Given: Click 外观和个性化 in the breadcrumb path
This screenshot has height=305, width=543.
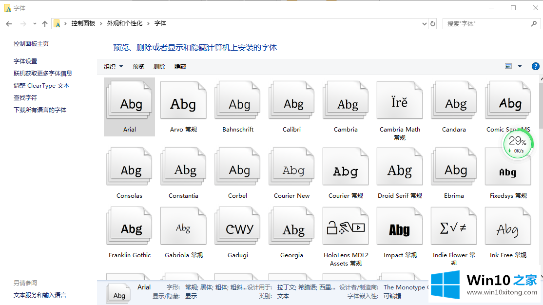Looking at the screenshot, I should pos(125,23).
